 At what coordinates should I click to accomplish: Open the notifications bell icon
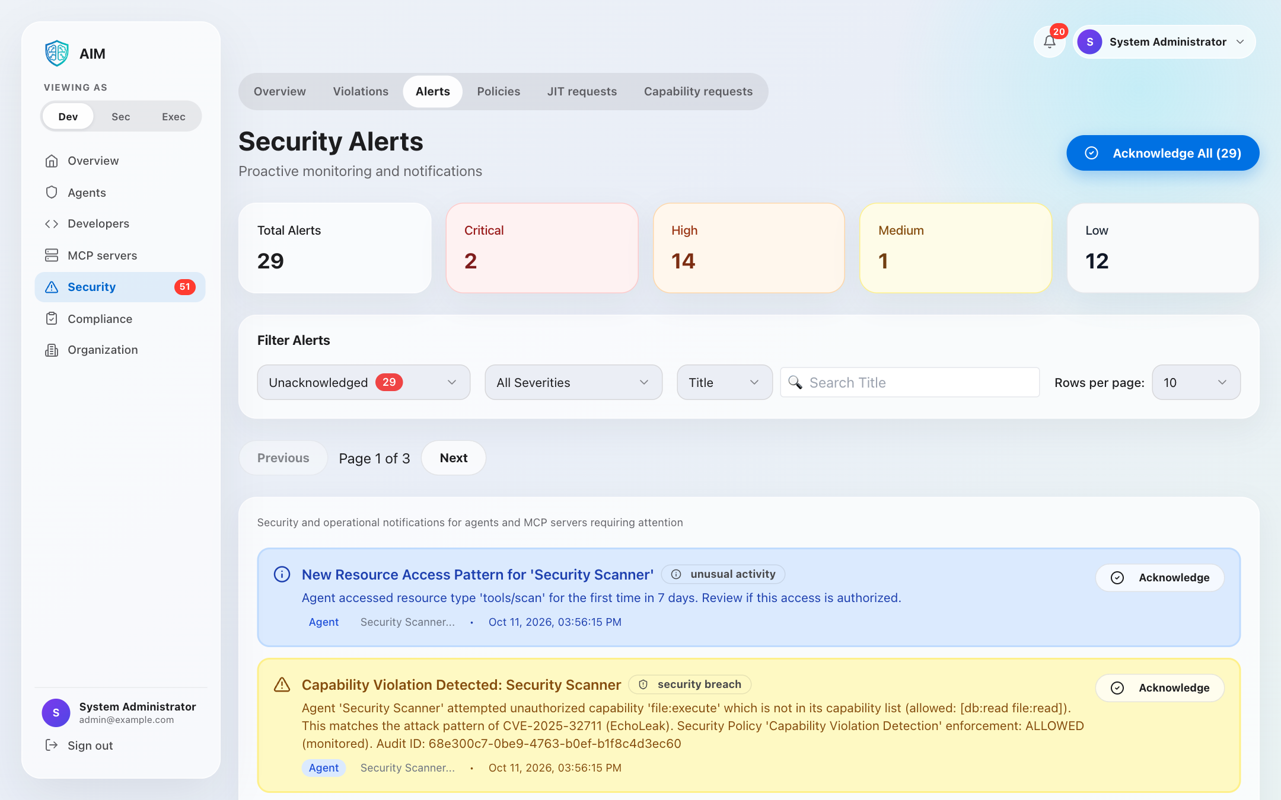[x=1050, y=42]
